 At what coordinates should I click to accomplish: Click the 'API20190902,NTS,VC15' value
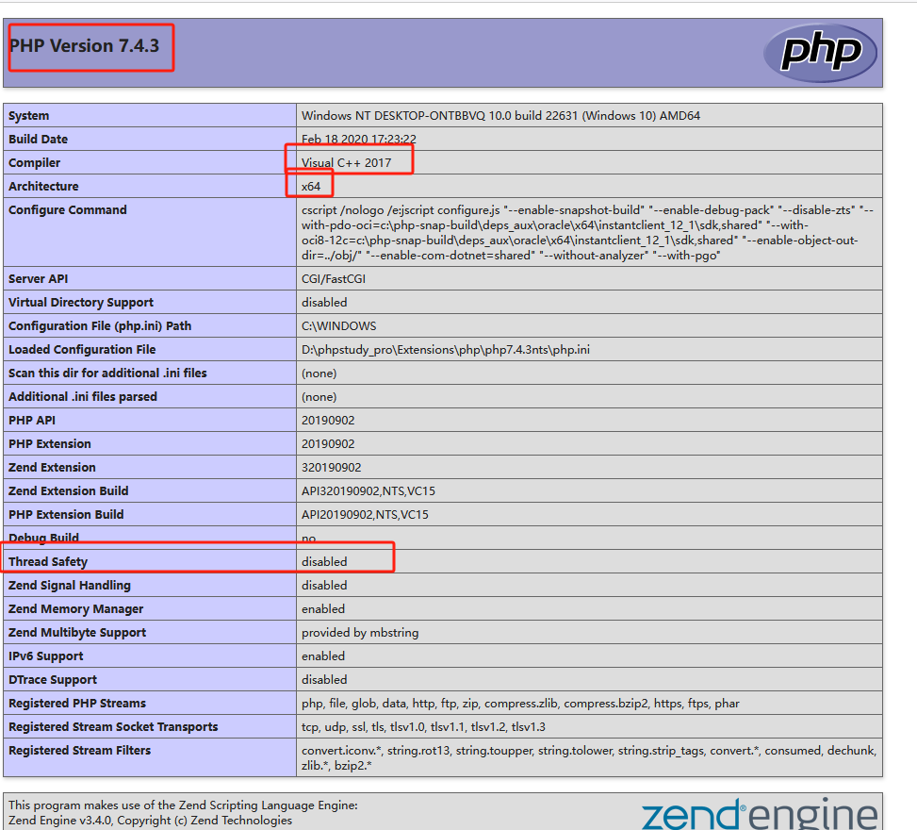tap(365, 515)
